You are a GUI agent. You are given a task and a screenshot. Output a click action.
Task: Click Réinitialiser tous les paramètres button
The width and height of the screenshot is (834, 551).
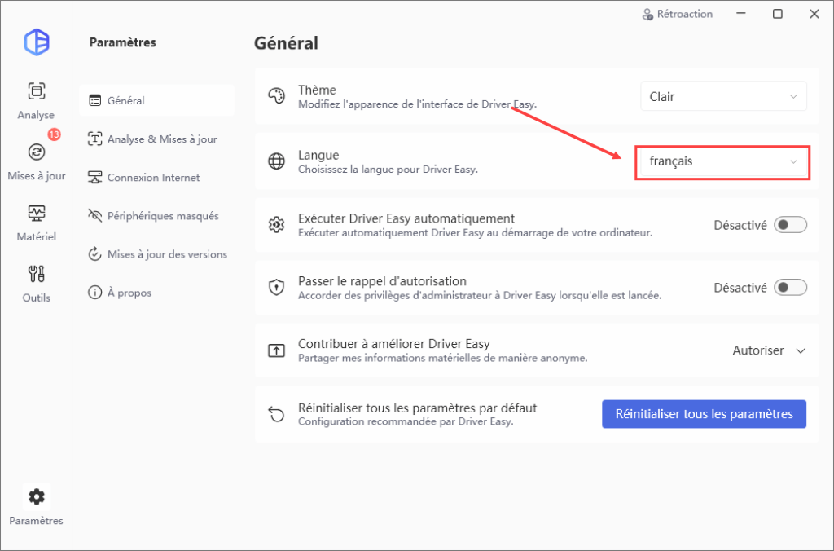(x=704, y=413)
